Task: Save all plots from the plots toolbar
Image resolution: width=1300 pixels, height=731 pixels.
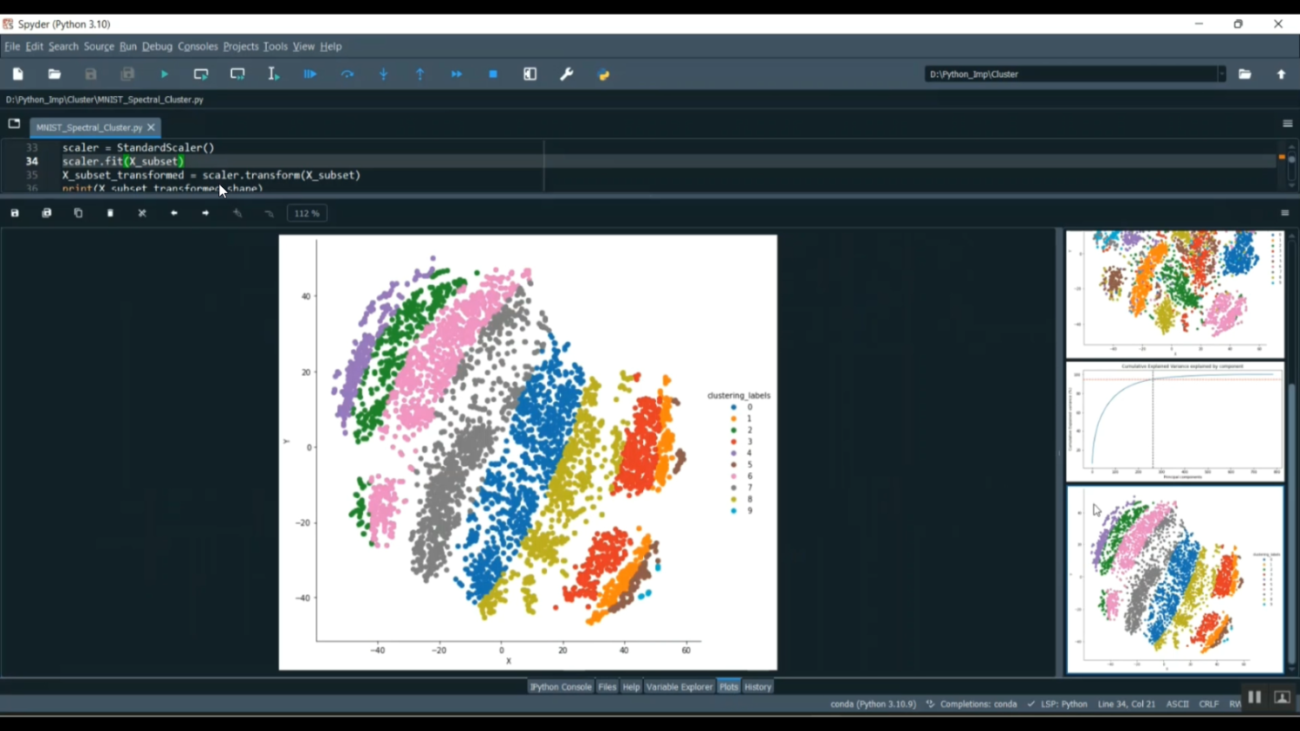Action: click(47, 213)
